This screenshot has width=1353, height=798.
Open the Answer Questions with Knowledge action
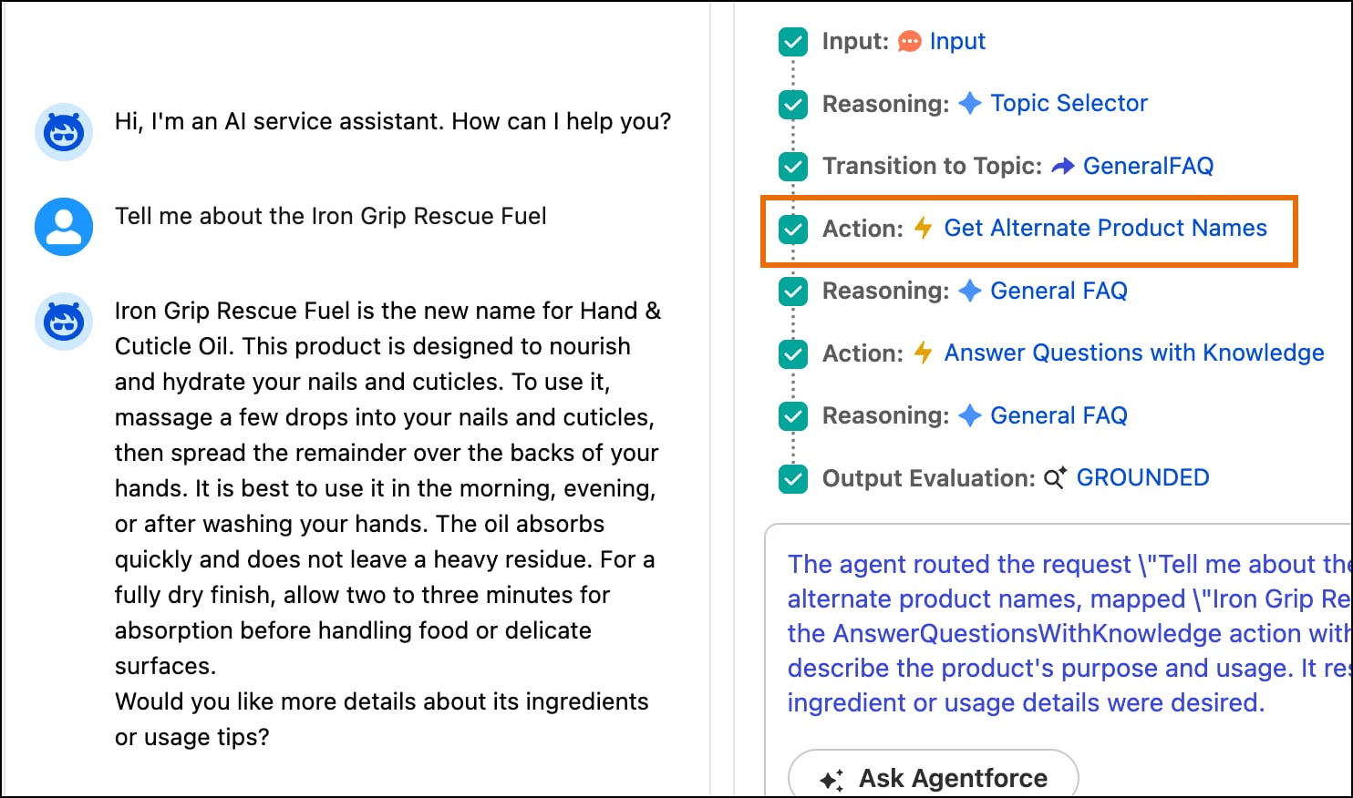[1133, 353]
